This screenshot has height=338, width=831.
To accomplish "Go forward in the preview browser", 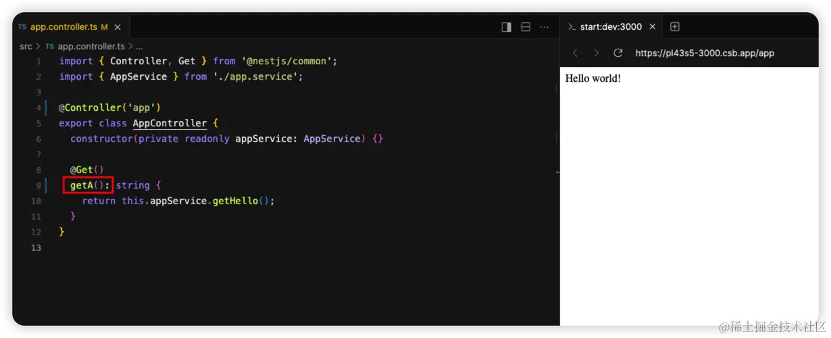I will (596, 53).
